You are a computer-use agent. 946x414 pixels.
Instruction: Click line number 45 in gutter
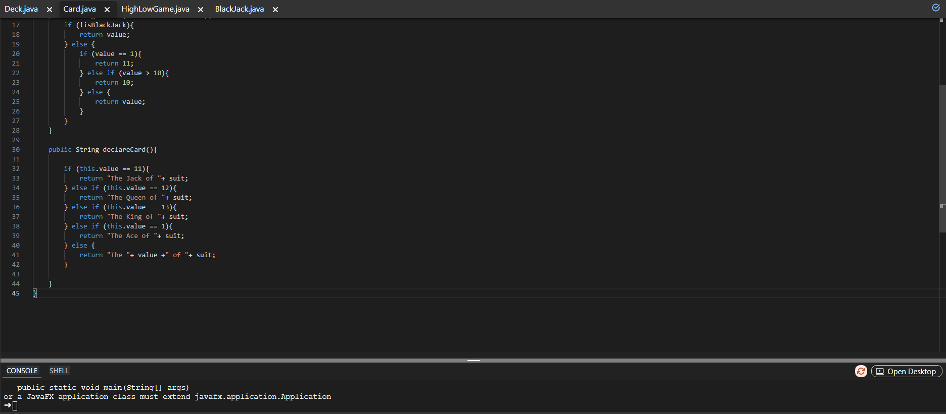click(16, 293)
